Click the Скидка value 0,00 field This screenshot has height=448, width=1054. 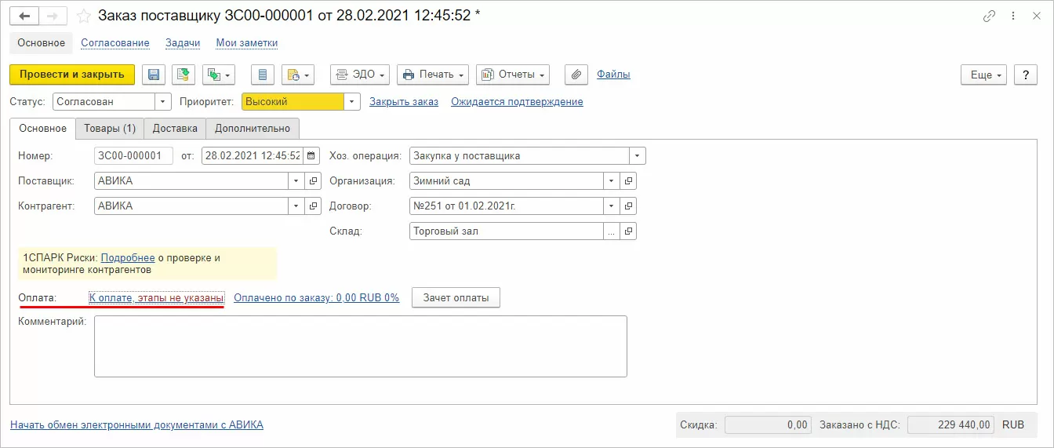[767, 424]
